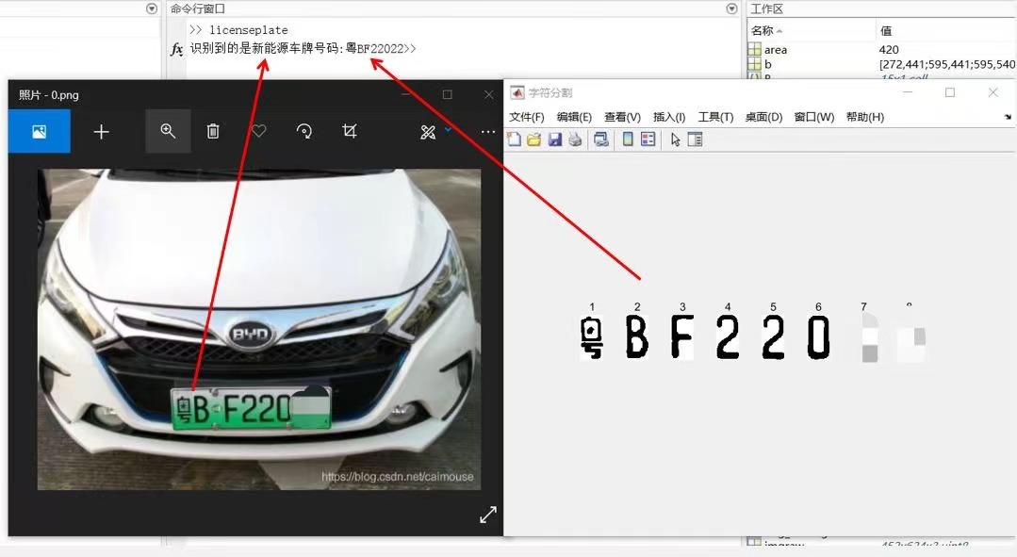Viewport: 1017px width, 557px height.
Task: Click the 命令行窗口 panel title
Action: [197, 8]
